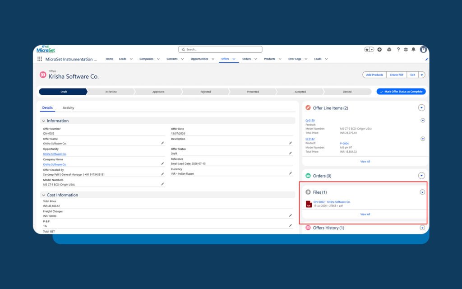Open the Setup gear icon
The height and width of the screenshot is (289, 462).
click(x=406, y=50)
